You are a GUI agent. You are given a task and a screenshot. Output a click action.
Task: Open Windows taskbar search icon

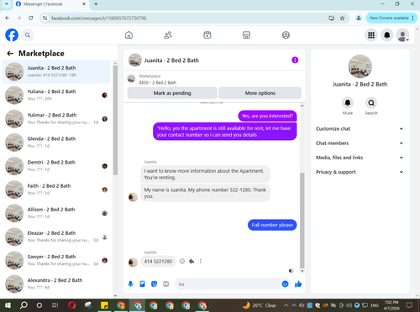(24, 305)
